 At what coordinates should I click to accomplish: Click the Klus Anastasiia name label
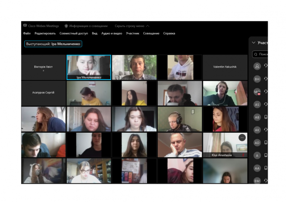[222, 155]
